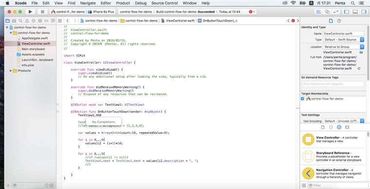
Task: Show the Symbol navigator
Action: 14,21
